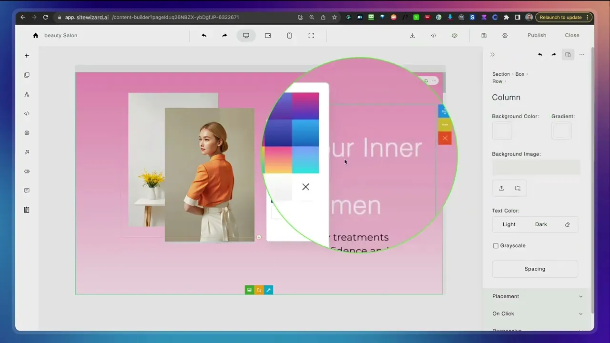The height and width of the screenshot is (343, 610).
Task: Reload the browser page
Action: [x=45, y=17]
